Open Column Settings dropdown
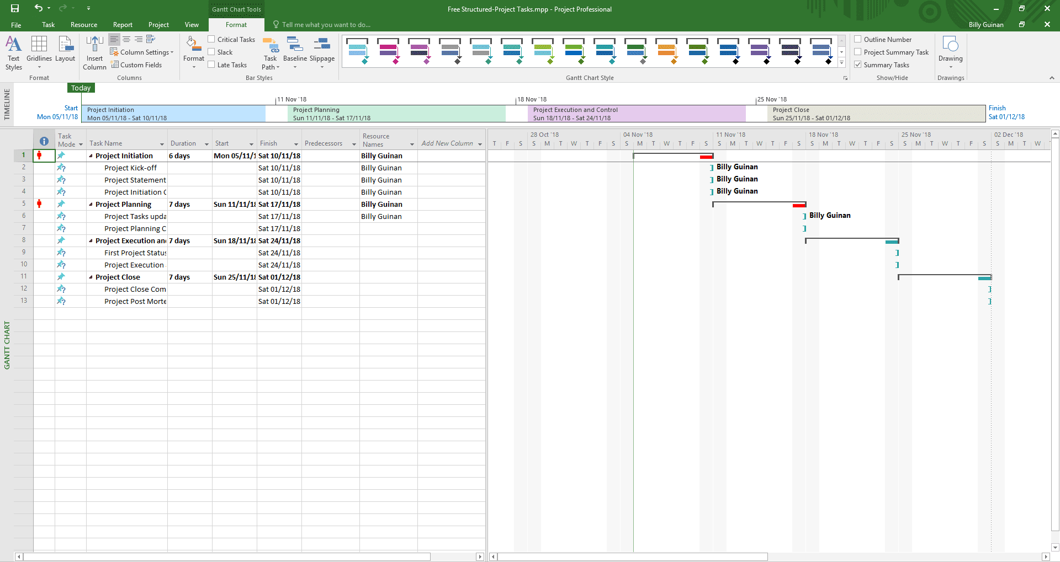The image size is (1060, 562). pos(142,52)
